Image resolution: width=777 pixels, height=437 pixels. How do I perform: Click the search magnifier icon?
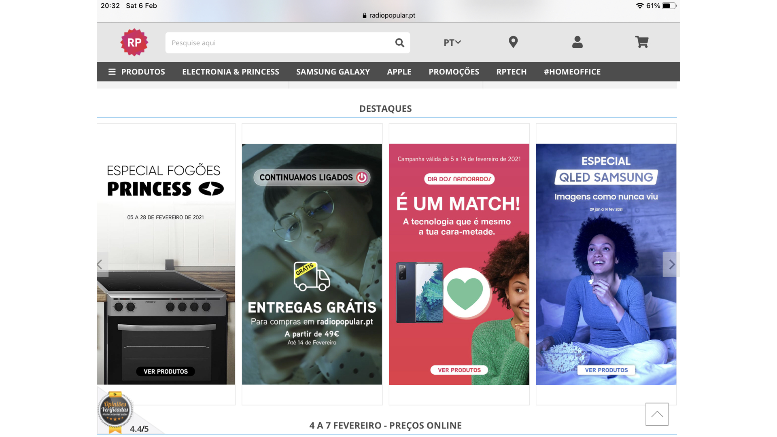[399, 42]
